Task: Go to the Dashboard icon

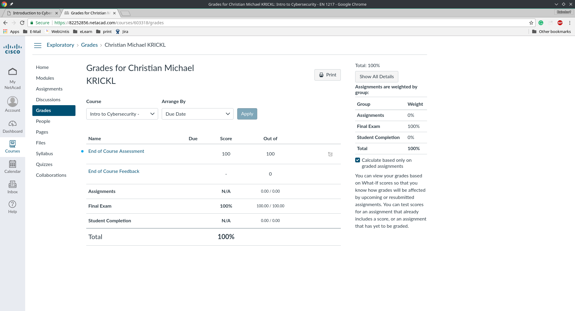Action: [x=13, y=123]
